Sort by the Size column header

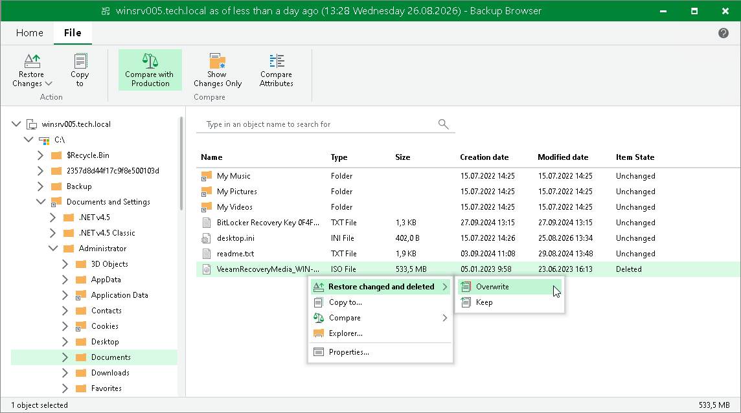coord(403,157)
